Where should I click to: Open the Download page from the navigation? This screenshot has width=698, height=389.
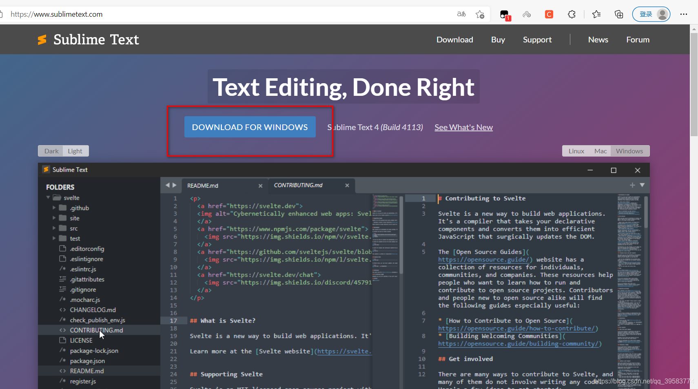point(455,40)
